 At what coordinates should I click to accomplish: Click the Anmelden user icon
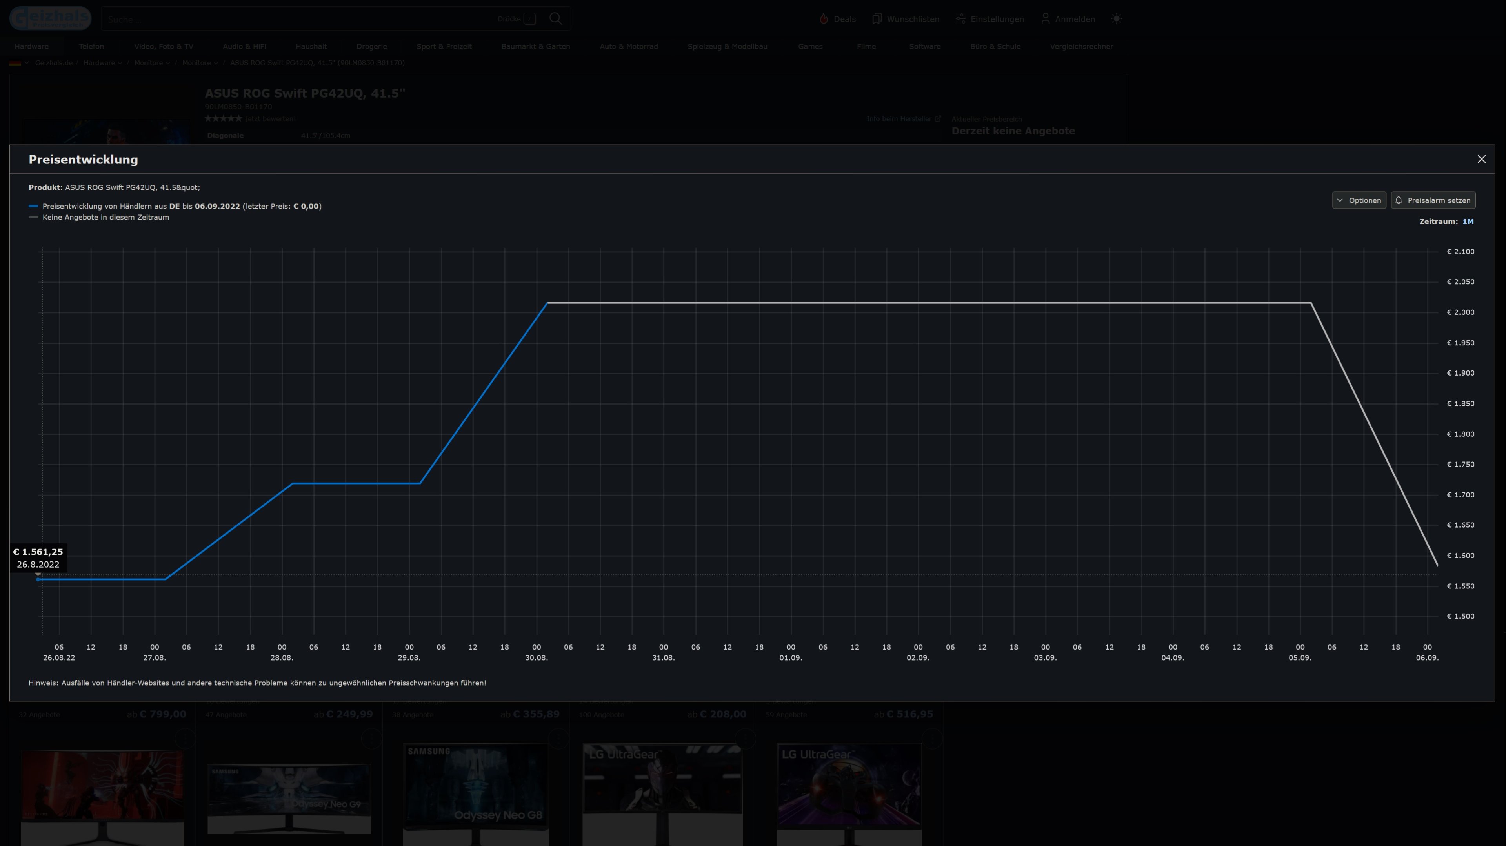tap(1045, 19)
